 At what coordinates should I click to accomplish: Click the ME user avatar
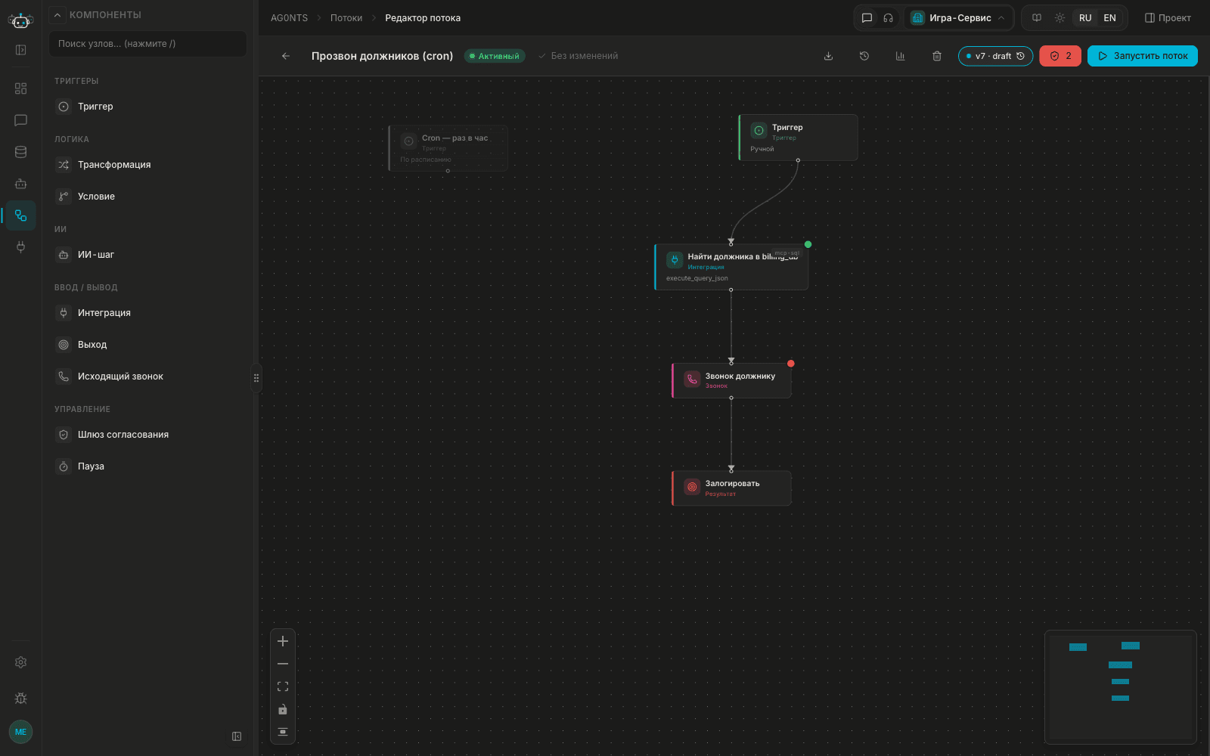pos(20,732)
